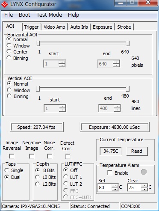This screenshot has width=159, height=211.
Task: Decrease the Clear alarm temperature value
Action: [x=144, y=189]
